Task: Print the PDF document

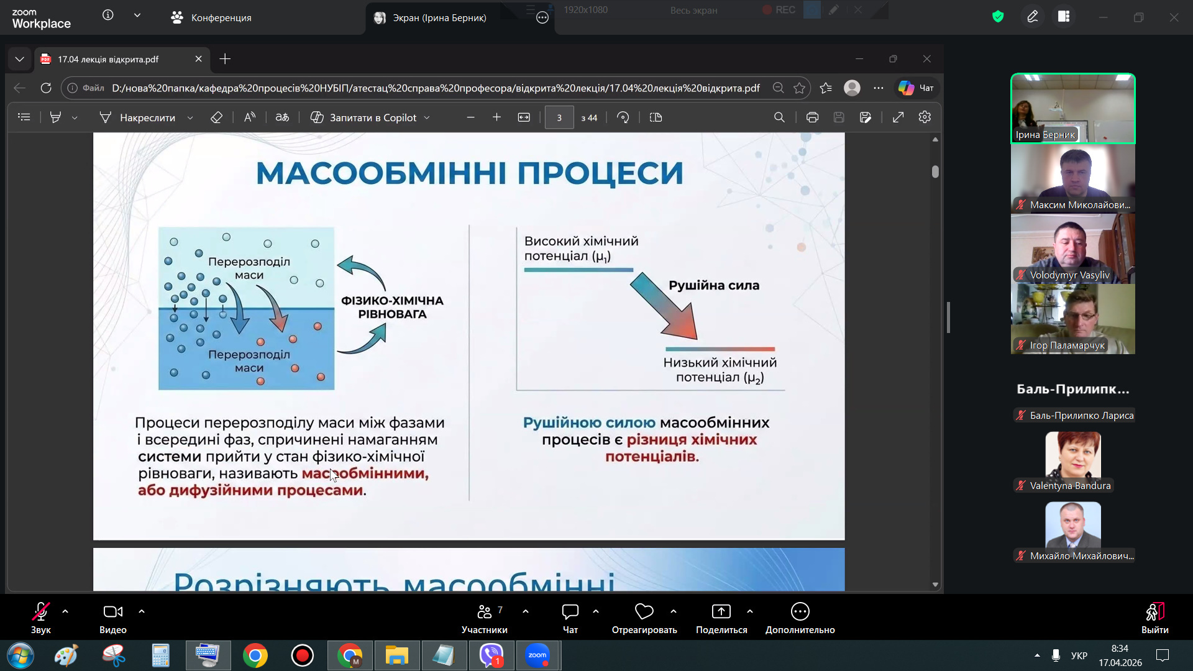Action: click(x=812, y=117)
